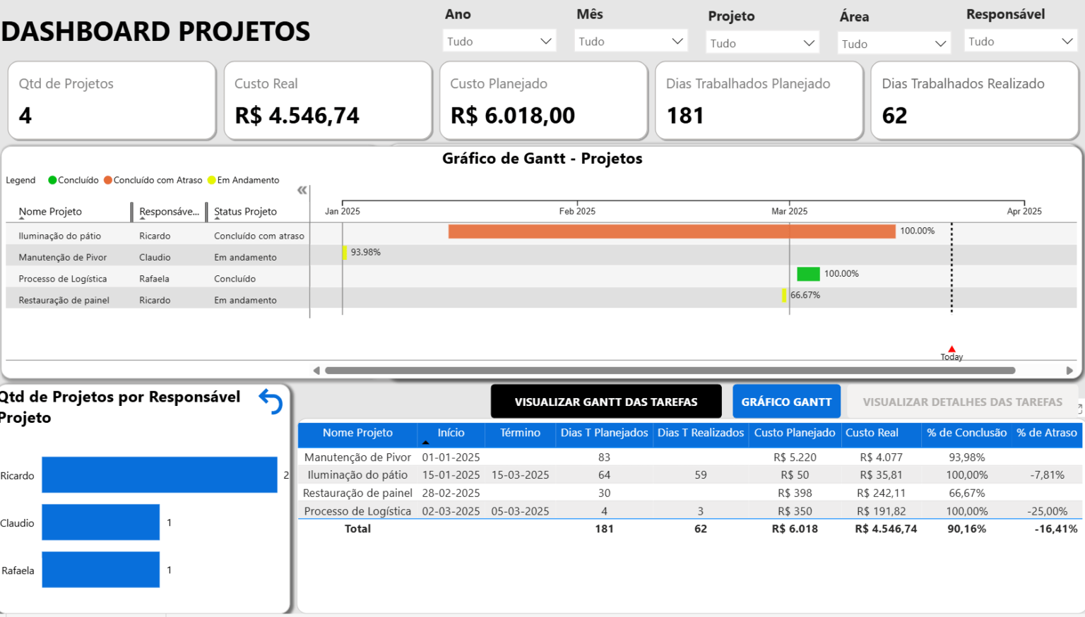The image size is (1085, 617).
Task: Toggle the green Concluído status in the legend
Action: click(x=52, y=180)
